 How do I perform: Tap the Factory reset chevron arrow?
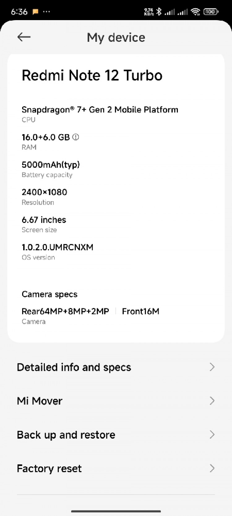pyautogui.click(x=212, y=468)
